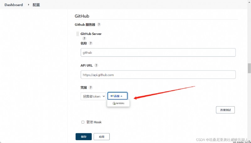This screenshot has width=251, height=143.
Task: Open the 配置 breadcrumb
Action: coord(36,5)
